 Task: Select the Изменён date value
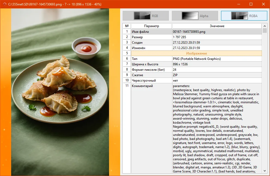217,48
